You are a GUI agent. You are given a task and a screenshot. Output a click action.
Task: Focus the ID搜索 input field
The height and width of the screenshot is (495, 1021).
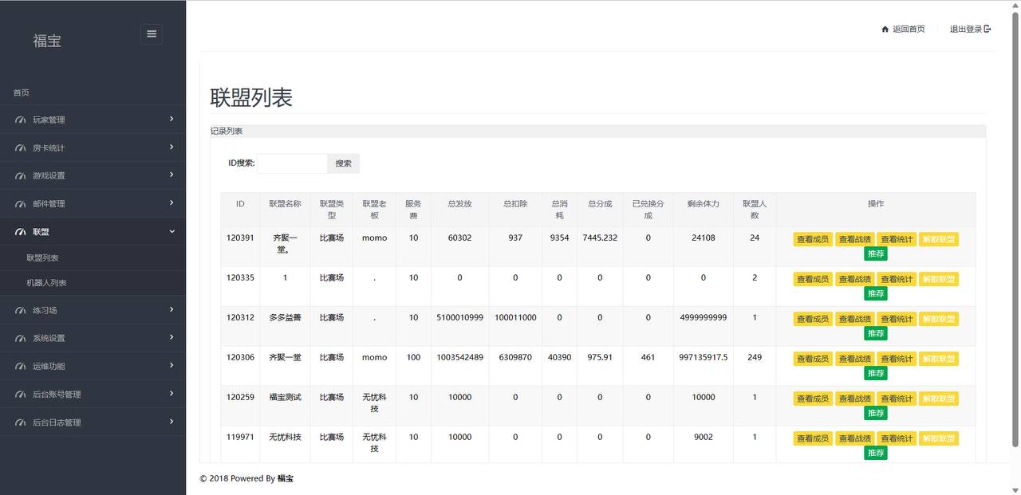292,163
